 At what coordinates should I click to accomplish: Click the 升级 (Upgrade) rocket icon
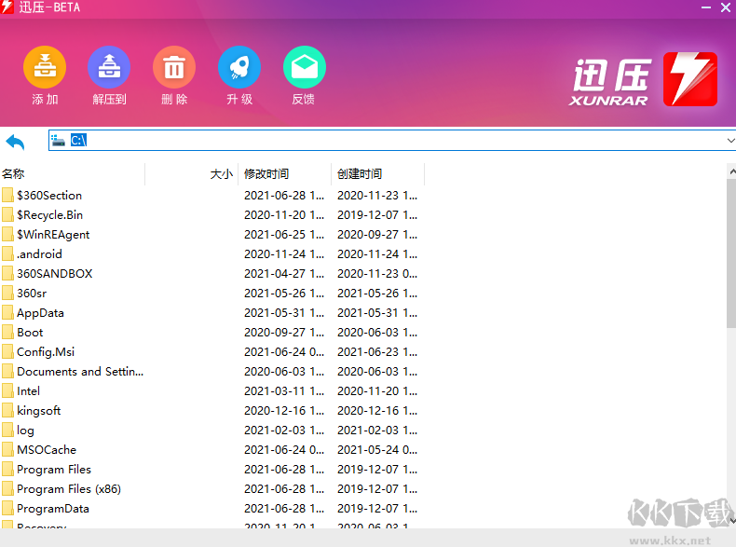pos(239,67)
